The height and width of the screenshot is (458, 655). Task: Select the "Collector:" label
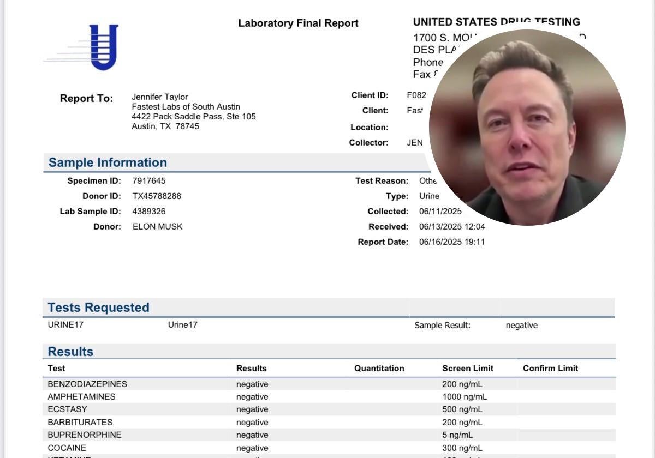coord(369,143)
